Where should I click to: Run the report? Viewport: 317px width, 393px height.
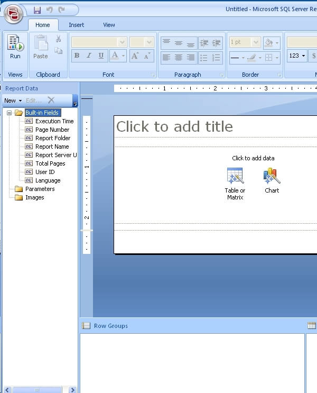point(15,47)
